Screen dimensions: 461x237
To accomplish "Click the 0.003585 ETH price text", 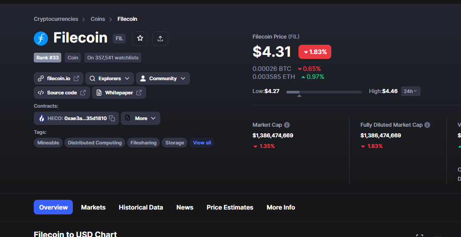I will pos(274,77).
